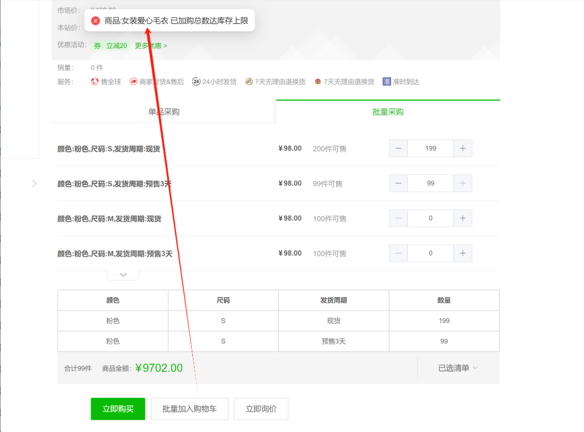Click 99件可售 stock text
Viewport: 584px width, 432px height.
(327, 184)
